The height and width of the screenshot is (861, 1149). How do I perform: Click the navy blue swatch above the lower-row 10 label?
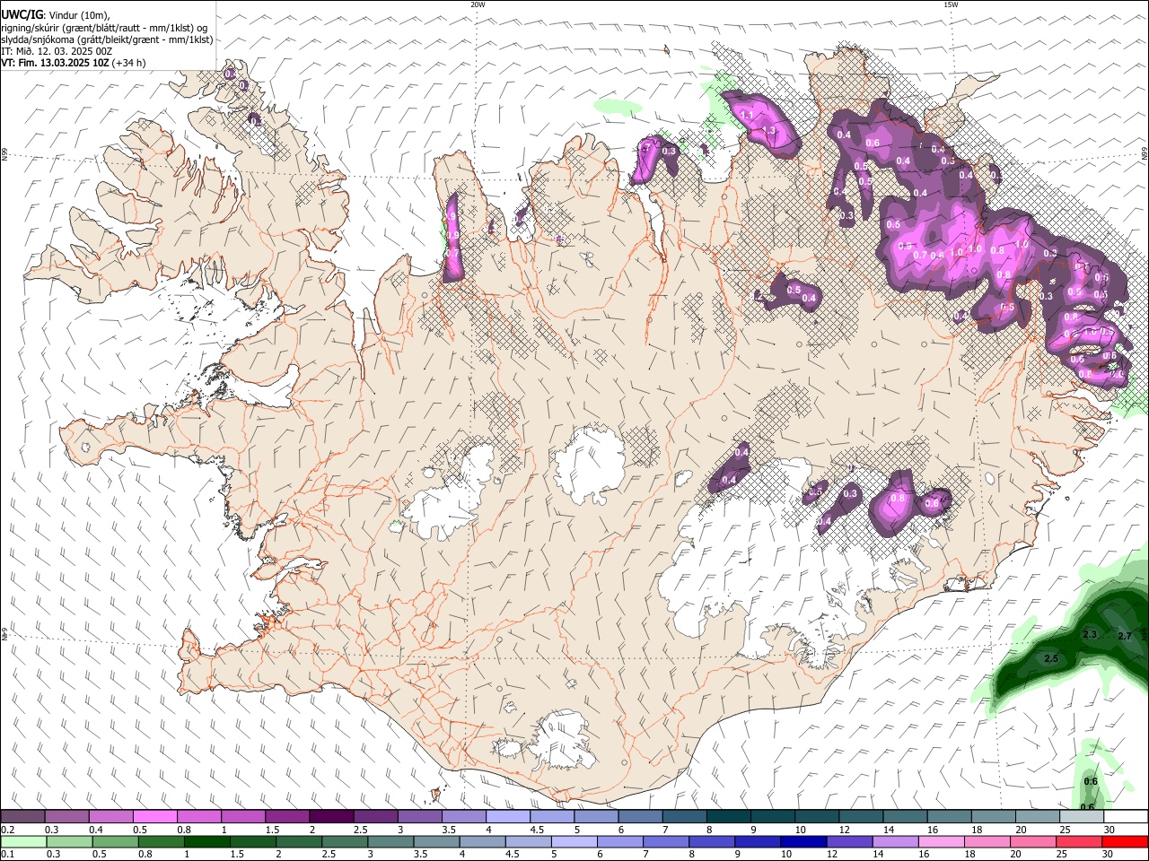pos(802,841)
